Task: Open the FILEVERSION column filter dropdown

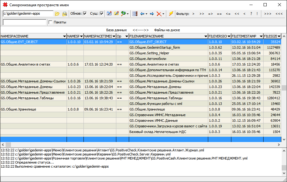Action: tap(229, 37)
